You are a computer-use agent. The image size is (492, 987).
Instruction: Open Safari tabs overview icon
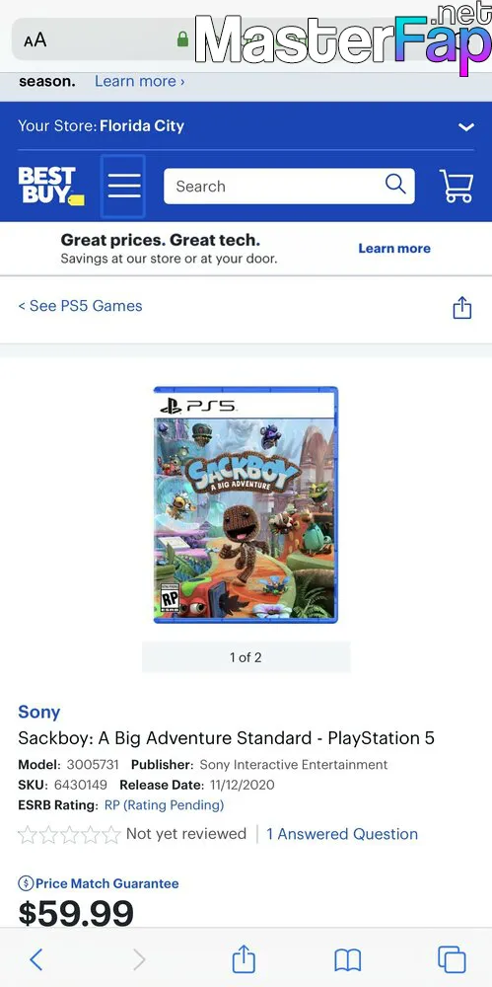point(452,959)
